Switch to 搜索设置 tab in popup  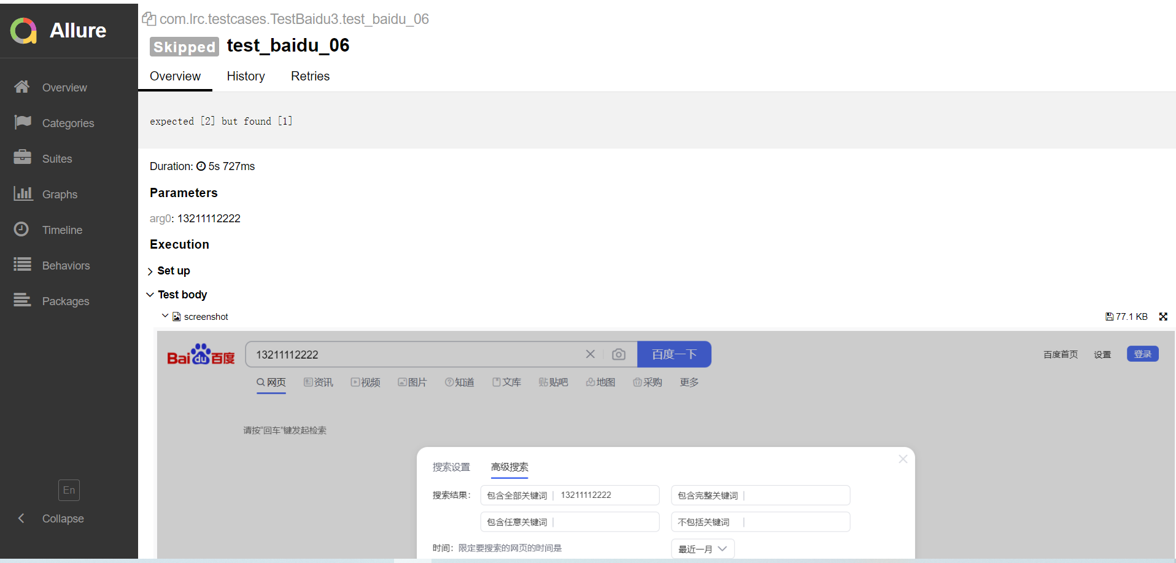click(451, 467)
